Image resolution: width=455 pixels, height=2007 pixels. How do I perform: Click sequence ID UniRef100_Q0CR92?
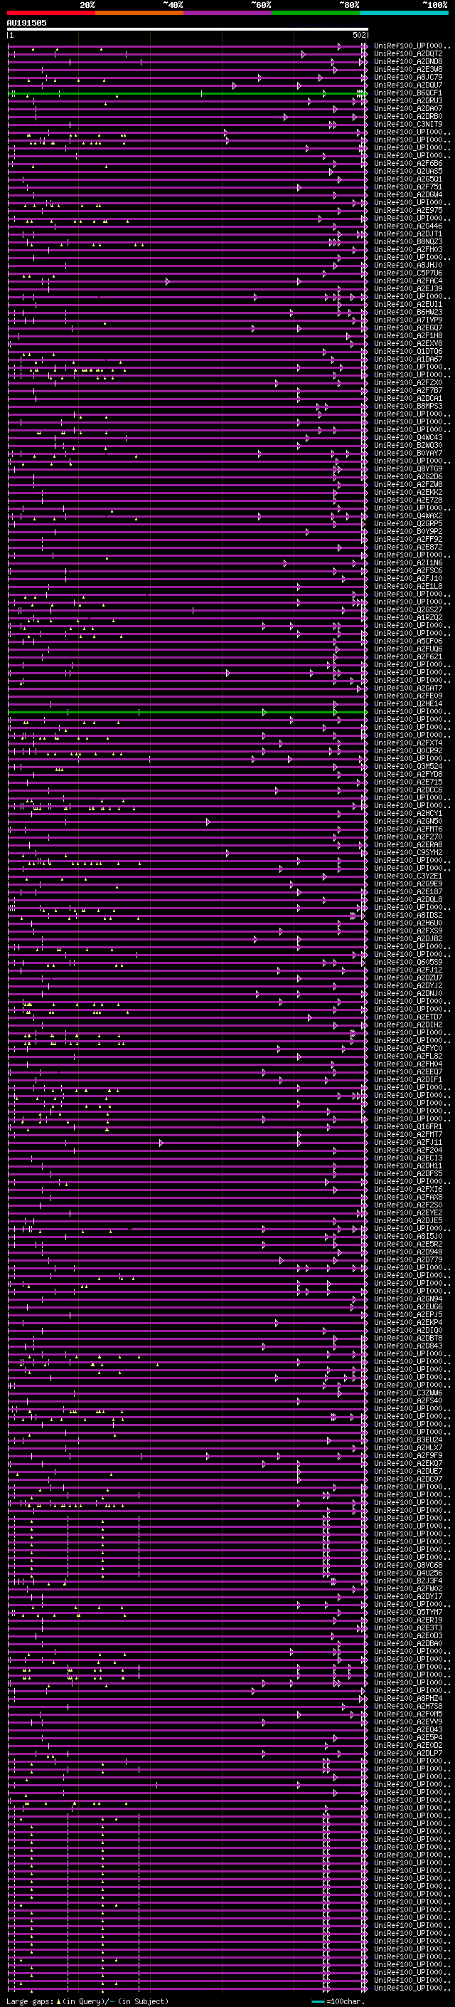408,750
